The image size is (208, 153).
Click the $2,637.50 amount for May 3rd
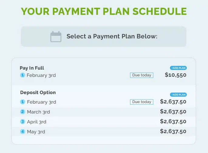173,132
